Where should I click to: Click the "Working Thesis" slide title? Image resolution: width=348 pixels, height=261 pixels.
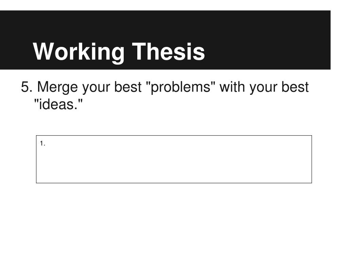point(119,52)
